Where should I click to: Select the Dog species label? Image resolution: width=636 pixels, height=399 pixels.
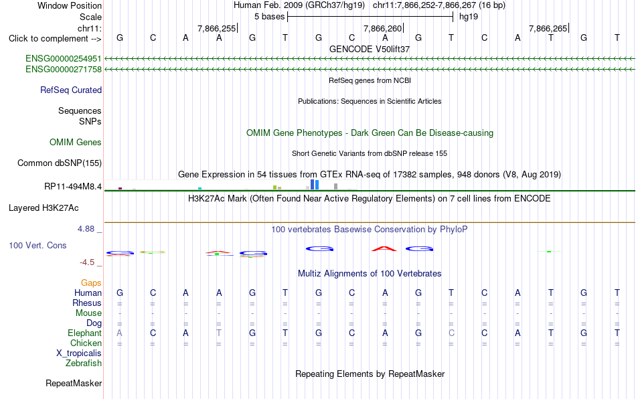(x=94, y=323)
